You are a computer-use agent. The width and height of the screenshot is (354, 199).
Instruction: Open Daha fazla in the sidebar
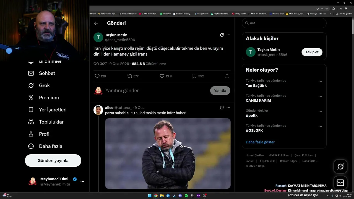coord(45,146)
